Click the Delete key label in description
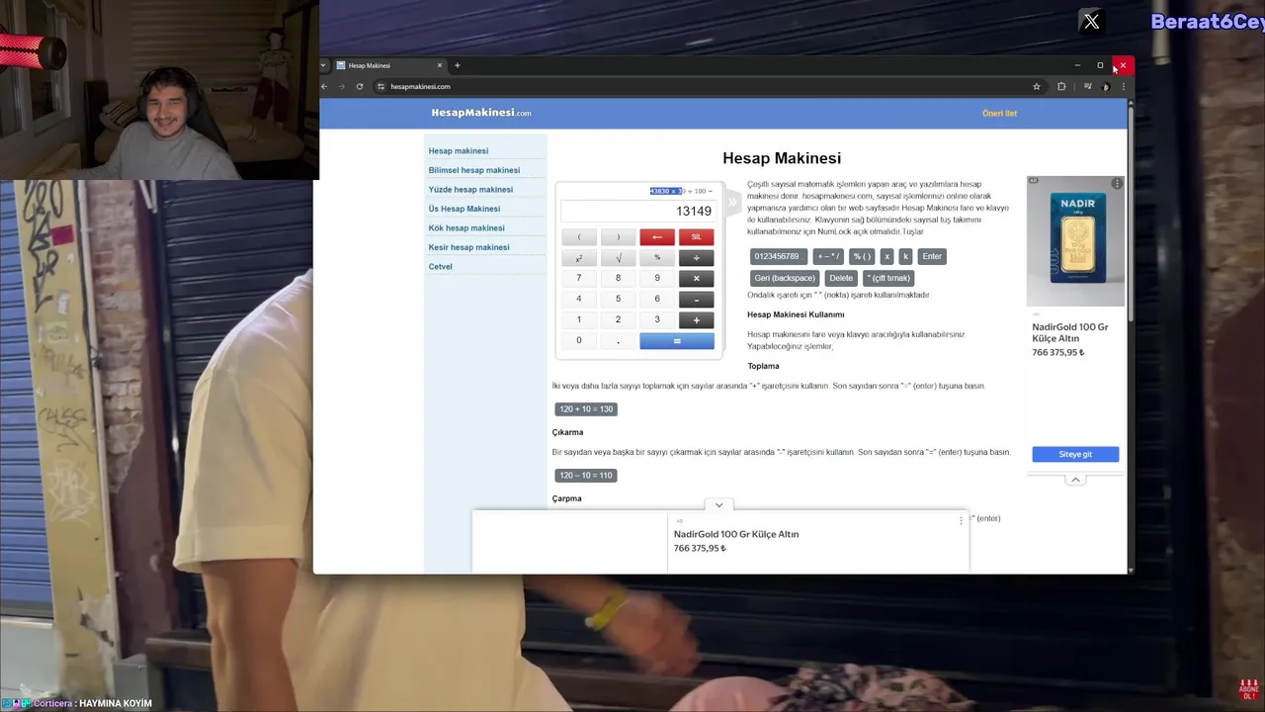 (841, 278)
